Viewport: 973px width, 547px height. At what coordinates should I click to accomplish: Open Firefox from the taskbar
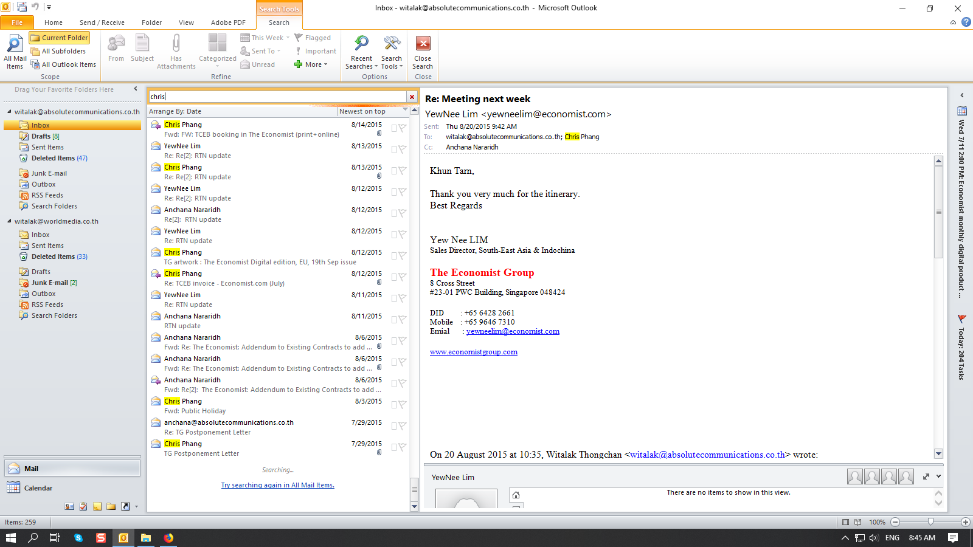point(168,538)
